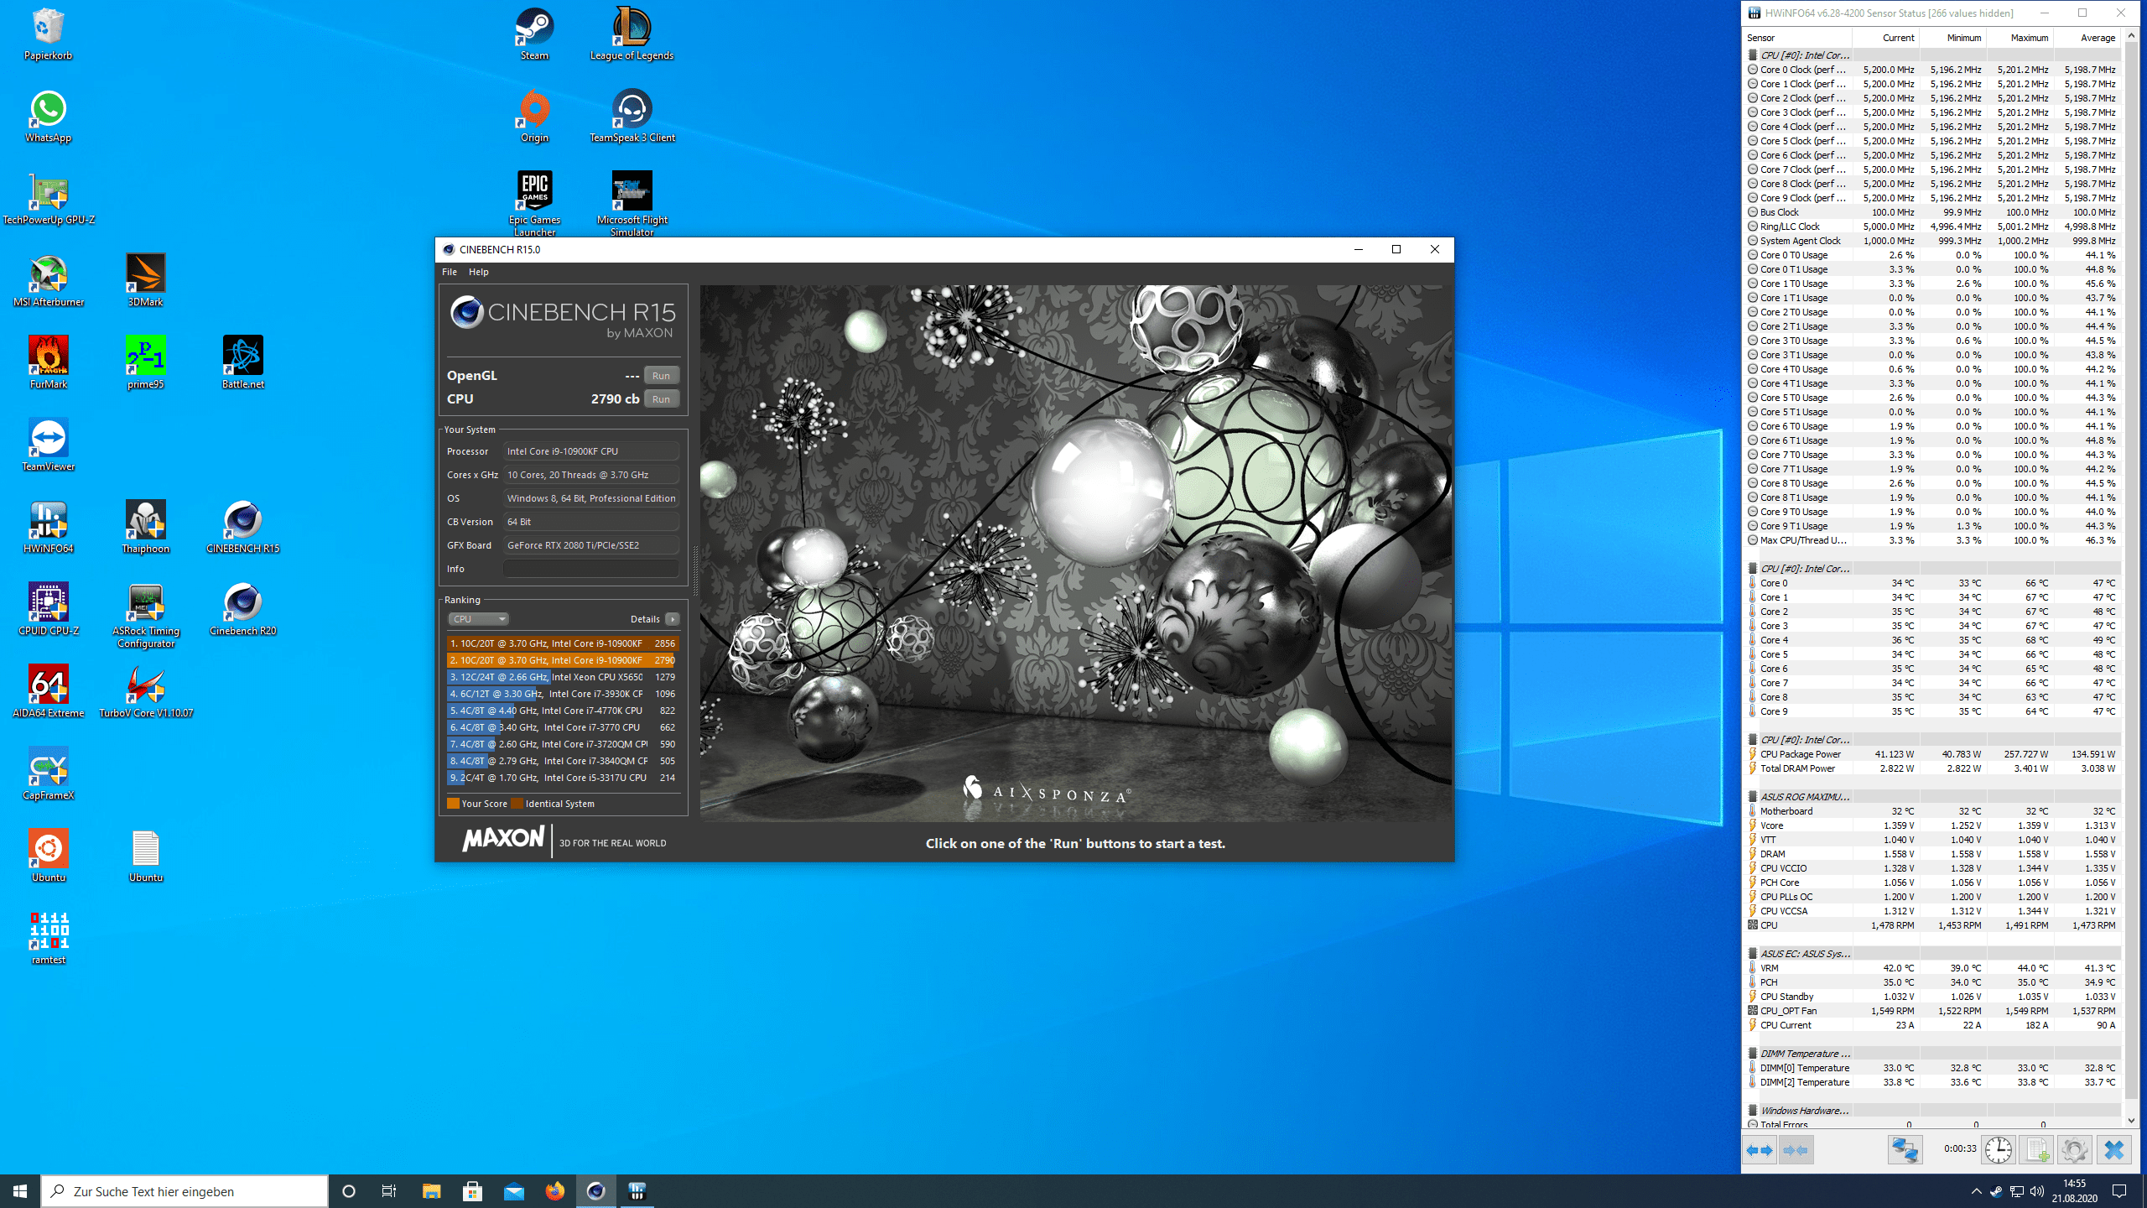2147x1208 pixels.
Task: Select top ranking entry scoring 2856
Action: point(562,643)
